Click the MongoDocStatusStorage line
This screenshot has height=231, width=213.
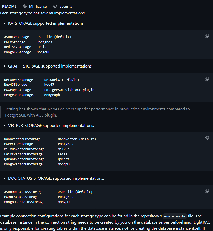pos(37,202)
